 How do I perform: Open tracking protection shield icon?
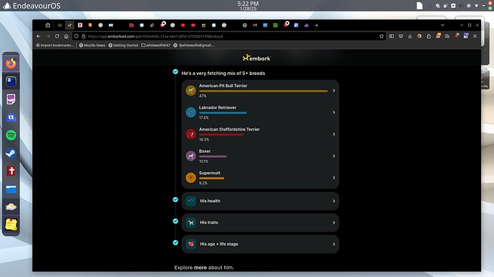(76, 36)
